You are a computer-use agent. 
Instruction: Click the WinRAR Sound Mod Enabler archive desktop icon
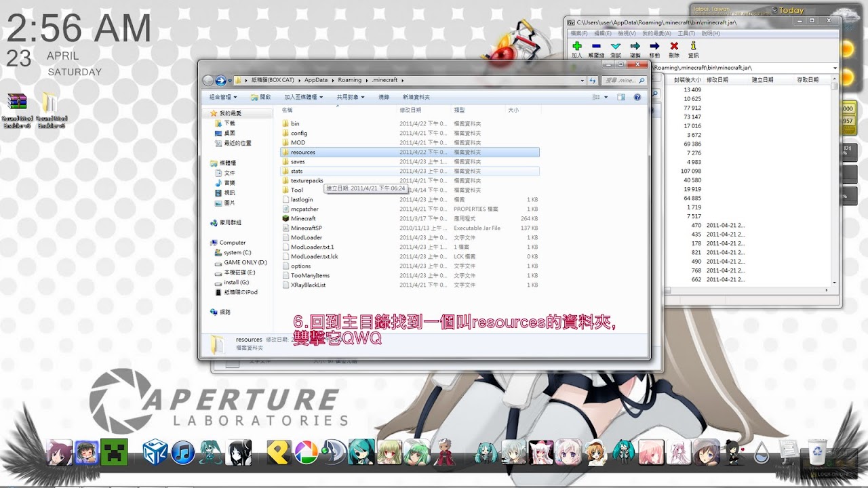click(x=17, y=110)
